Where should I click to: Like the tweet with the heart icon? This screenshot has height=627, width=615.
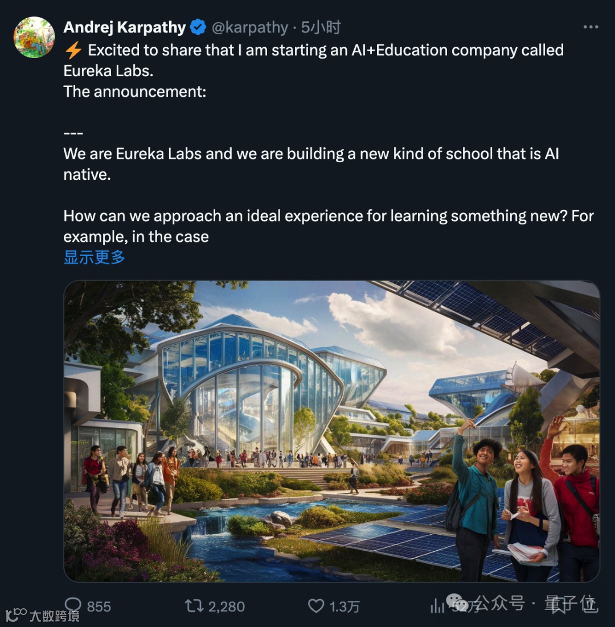tap(316, 606)
